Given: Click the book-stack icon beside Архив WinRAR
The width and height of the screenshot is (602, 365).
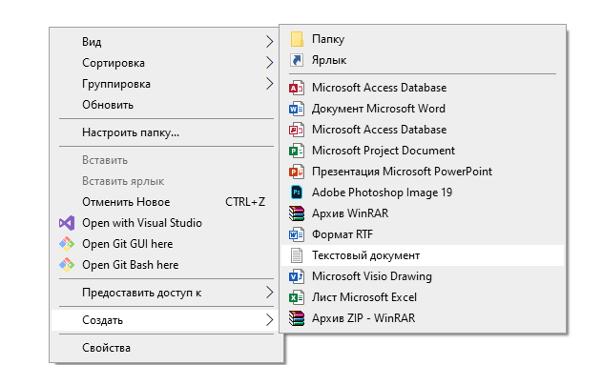Looking at the screenshot, I should [x=297, y=213].
